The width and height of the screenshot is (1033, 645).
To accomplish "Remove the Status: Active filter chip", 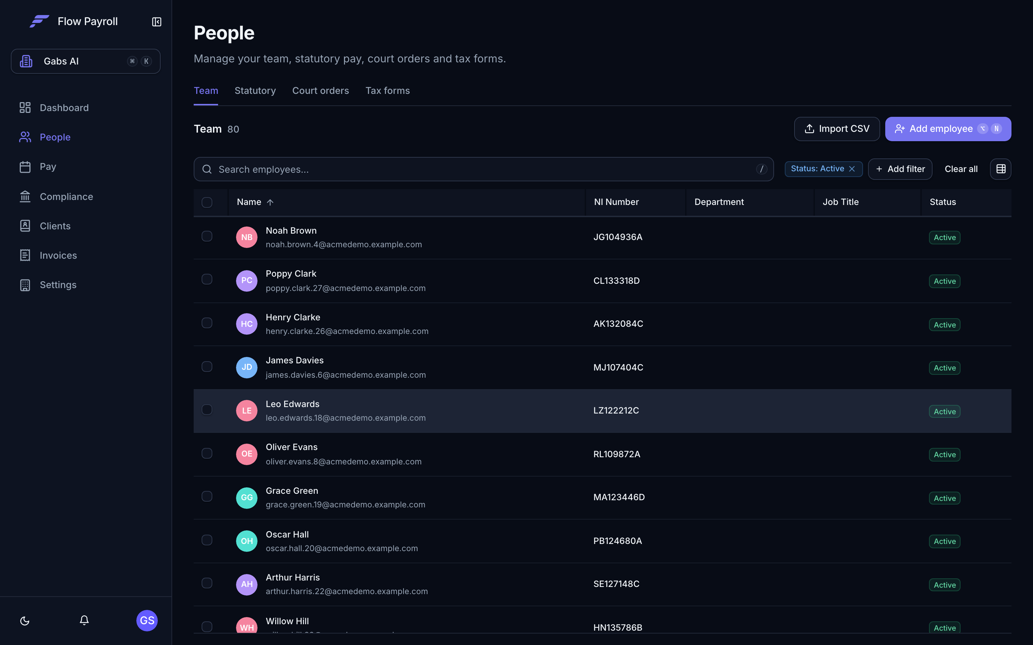I will 852,169.
